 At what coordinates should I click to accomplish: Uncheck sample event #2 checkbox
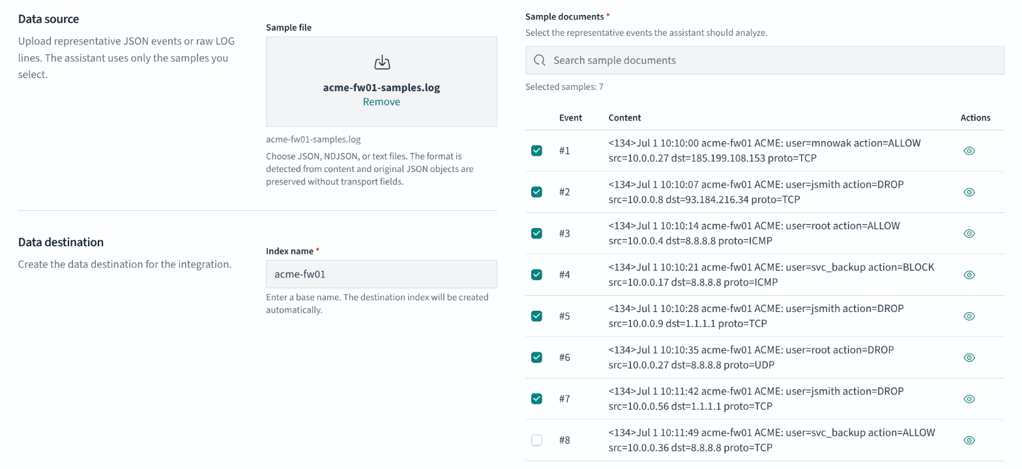point(536,192)
